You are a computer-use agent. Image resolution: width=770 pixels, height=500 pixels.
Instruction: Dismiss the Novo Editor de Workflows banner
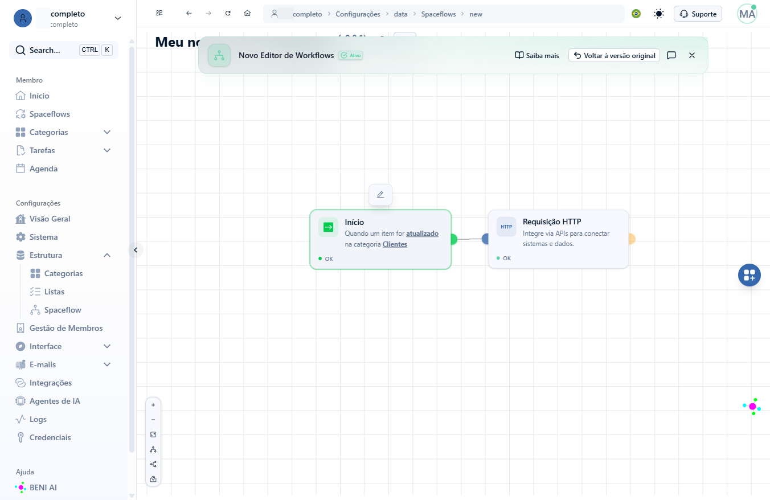[692, 55]
